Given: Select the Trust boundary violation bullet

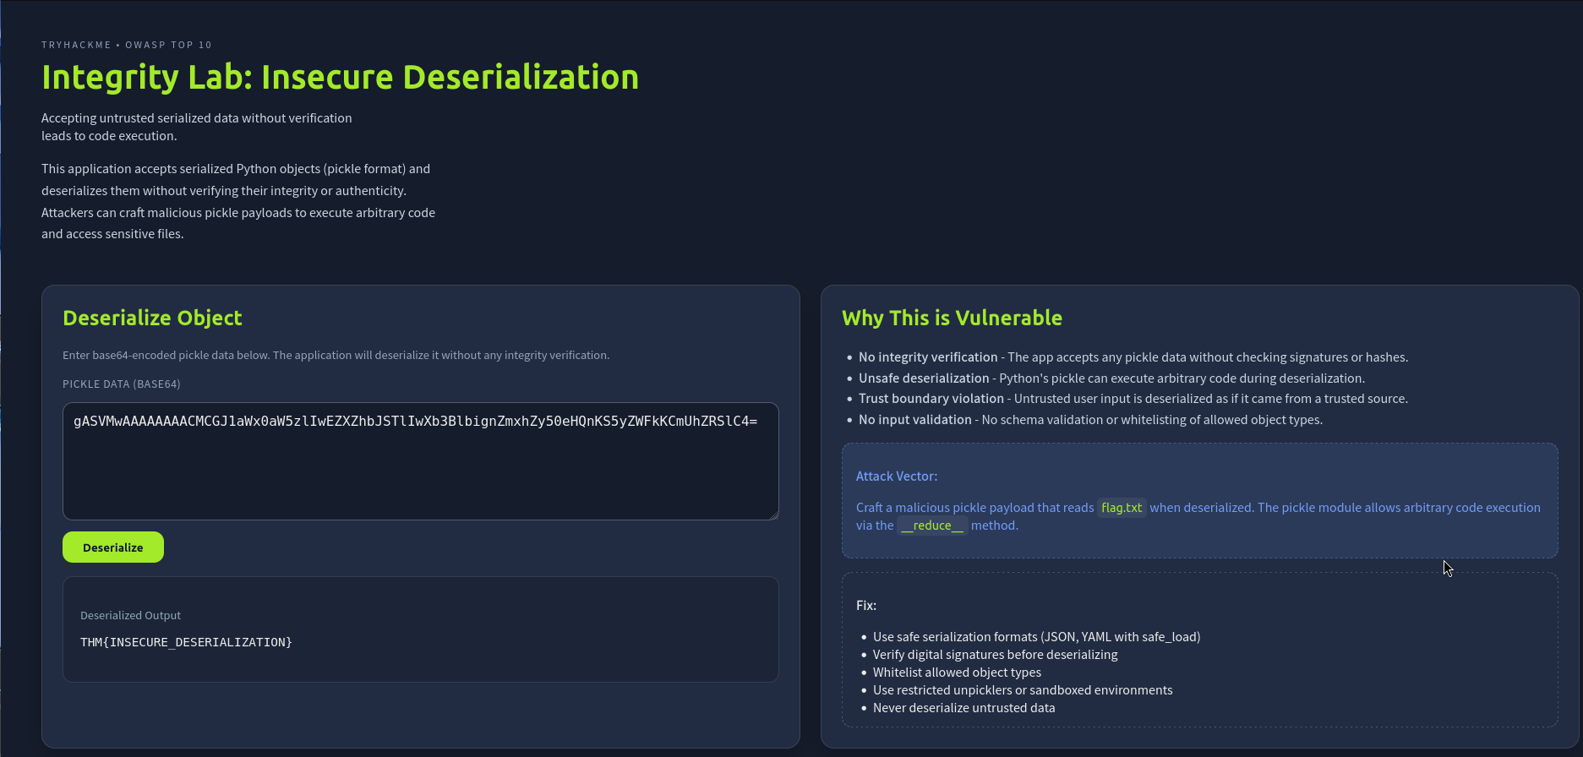Looking at the screenshot, I should coord(931,399).
